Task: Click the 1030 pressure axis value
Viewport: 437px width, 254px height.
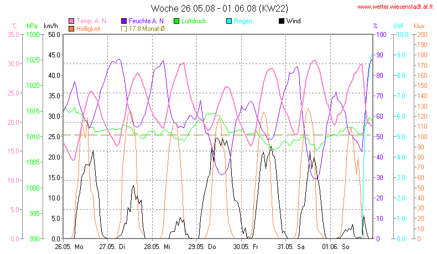Action: pyautogui.click(x=33, y=35)
